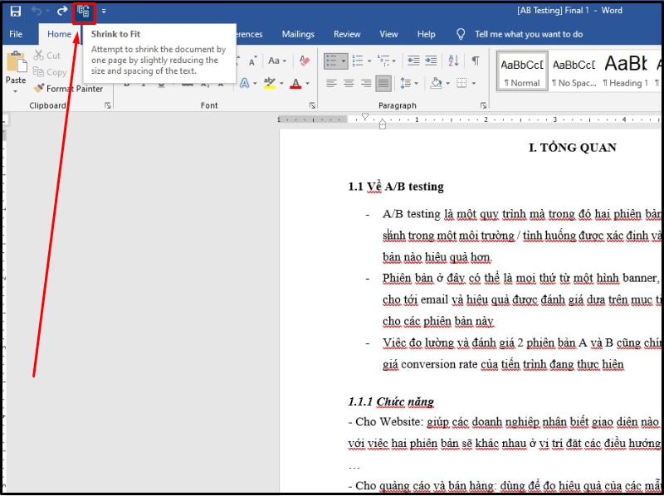This screenshot has width=664, height=496.
Task: Open the Mailings ribbon tab
Action: tap(297, 34)
